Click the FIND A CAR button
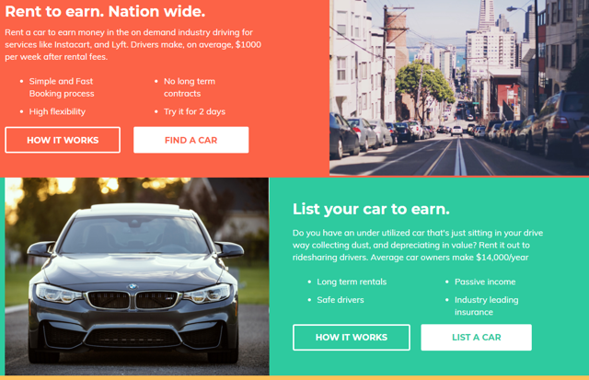 click(191, 140)
